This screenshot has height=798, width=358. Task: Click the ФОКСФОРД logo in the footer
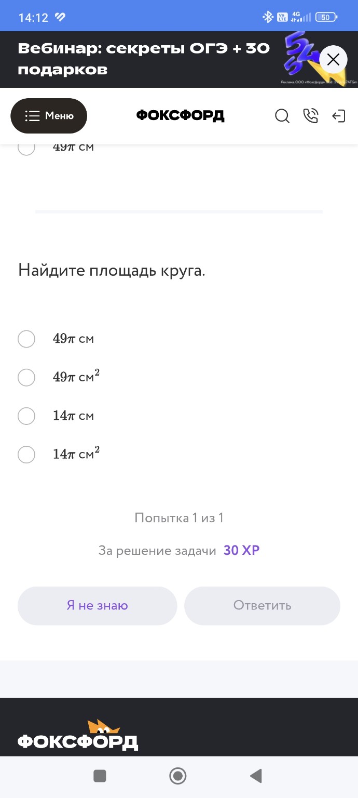[78, 742]
